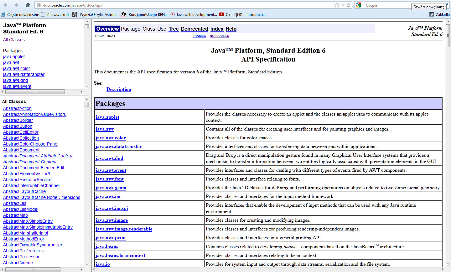Open the Zakładki bookmarks menu
Viewport: 451px width, 272px height.
pyautogui.click(x=439, y=14)
